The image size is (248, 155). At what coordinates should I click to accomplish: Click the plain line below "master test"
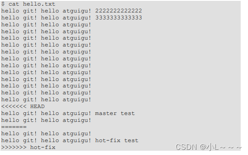[46, 121]
